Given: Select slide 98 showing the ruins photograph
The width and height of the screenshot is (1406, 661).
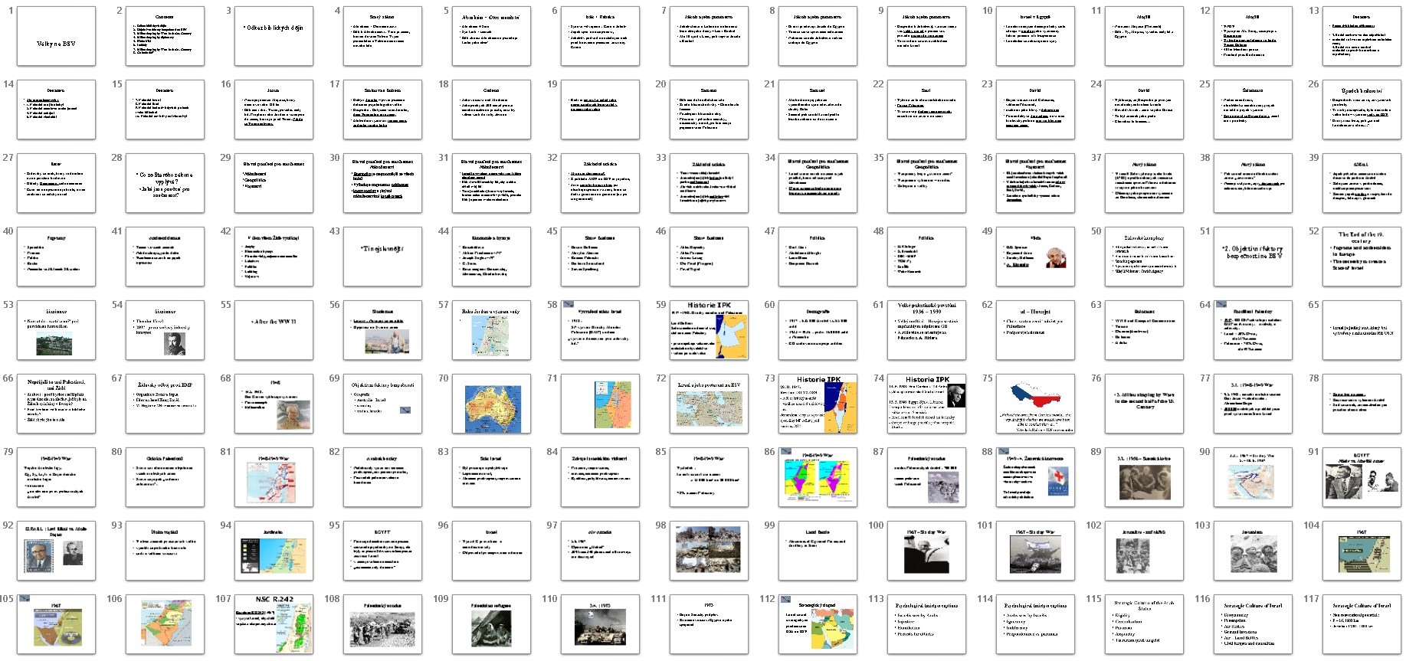Looking at the screenshot, I should (709, 551).
